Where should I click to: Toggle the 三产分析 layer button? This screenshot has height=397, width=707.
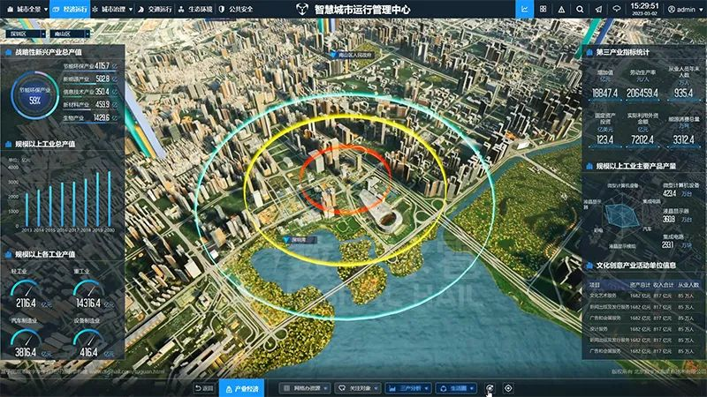click(408, 388)
